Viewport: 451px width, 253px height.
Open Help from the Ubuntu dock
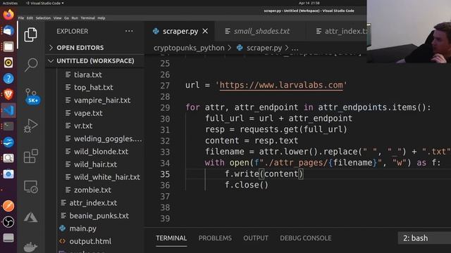pyautogui.click(x=8, y=78)
